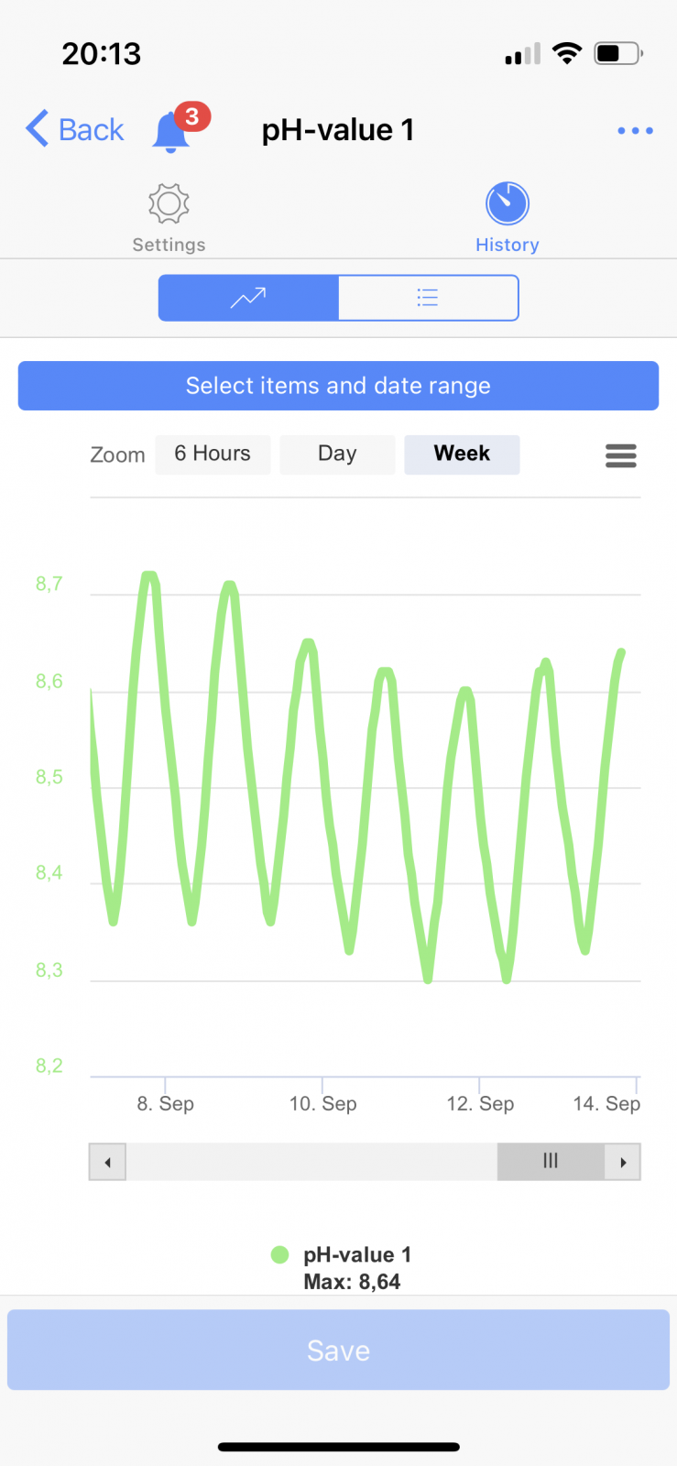
Task: Click the green legend color dot
Action: pyautogui.click(x=280, y=1254)
